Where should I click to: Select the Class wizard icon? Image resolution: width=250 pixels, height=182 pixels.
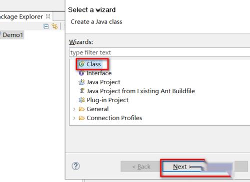tap(81, 64)
